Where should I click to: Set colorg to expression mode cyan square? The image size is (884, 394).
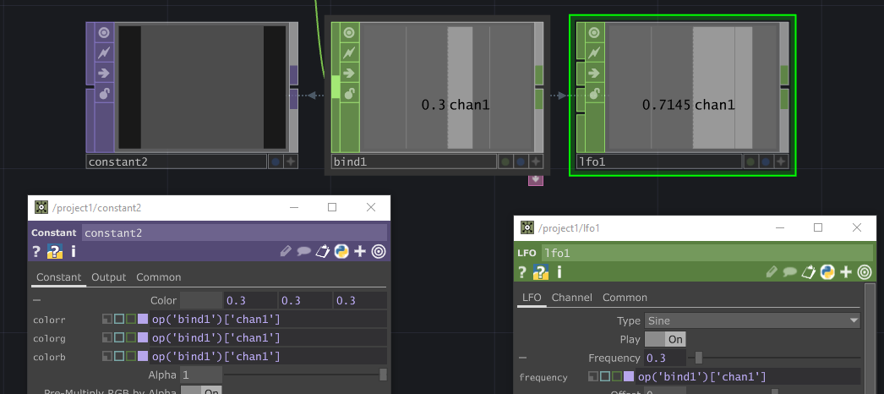point(119,338)
